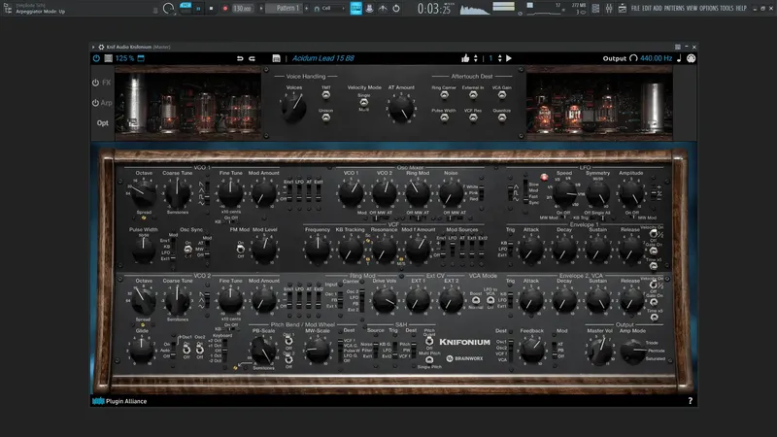Click the 0:03:25 time display
Screen dimensions: 777x437
click(x=434, y=9)
